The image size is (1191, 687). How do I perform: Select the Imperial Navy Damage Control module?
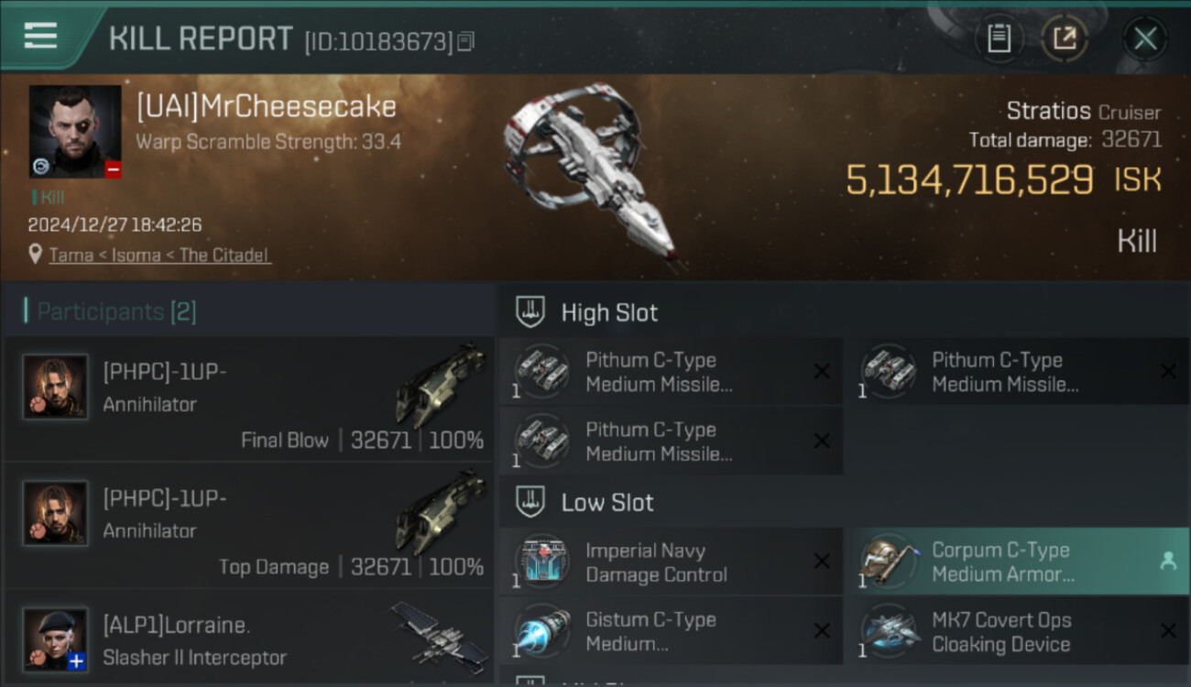671,562
